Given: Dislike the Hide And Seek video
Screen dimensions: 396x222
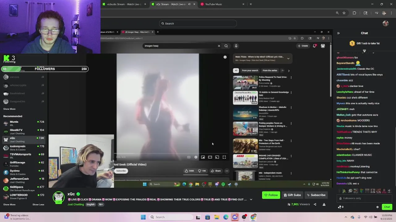Looking at the screenshot, I should pos(202,171).
